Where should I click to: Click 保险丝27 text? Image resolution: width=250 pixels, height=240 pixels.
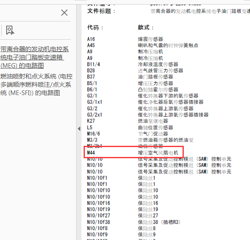tap(148, 215)
